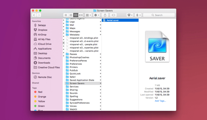Image resolution: width=207 pixels, height=120 pixels.
Task: Open the Action gear menu
Action: click(97, 15)
